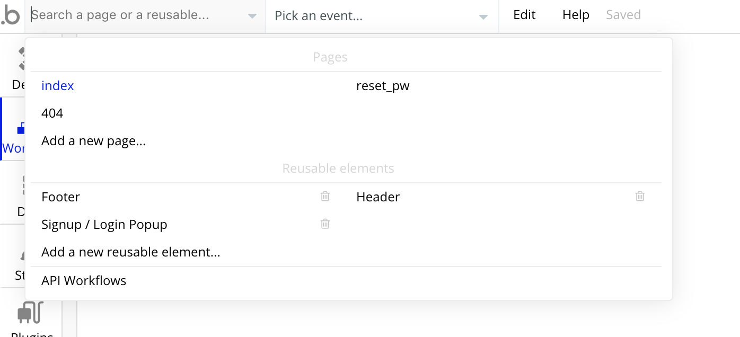
Task: Delete Footer via its trash icon
Action: tap(325, 197)
